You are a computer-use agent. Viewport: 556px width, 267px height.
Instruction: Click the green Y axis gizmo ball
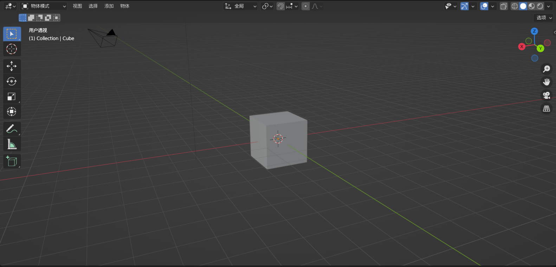(541, 48)
